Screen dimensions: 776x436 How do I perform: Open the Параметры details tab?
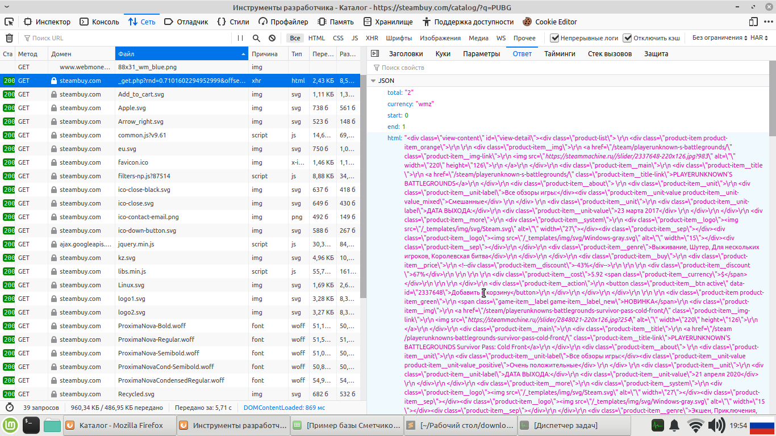pyautogui.click(x=481, y=54)
